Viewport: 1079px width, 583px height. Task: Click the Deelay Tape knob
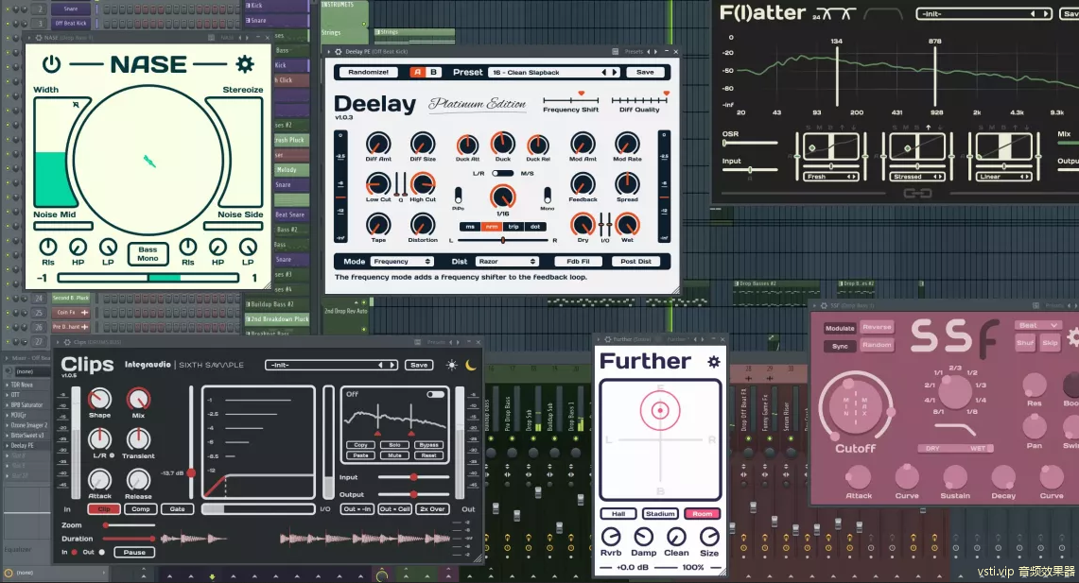pos(377,225)
